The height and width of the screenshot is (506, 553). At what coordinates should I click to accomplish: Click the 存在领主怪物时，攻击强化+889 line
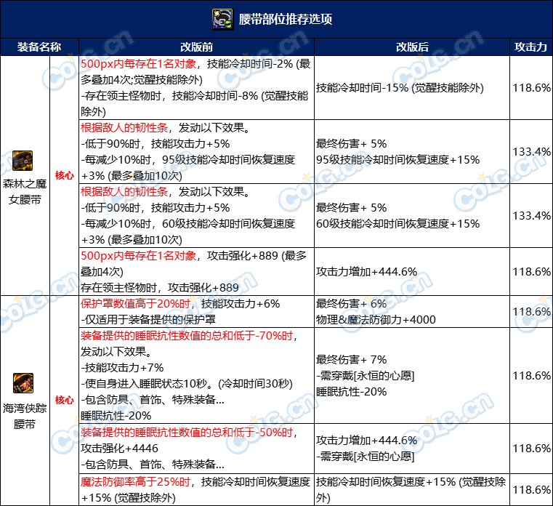160,288
